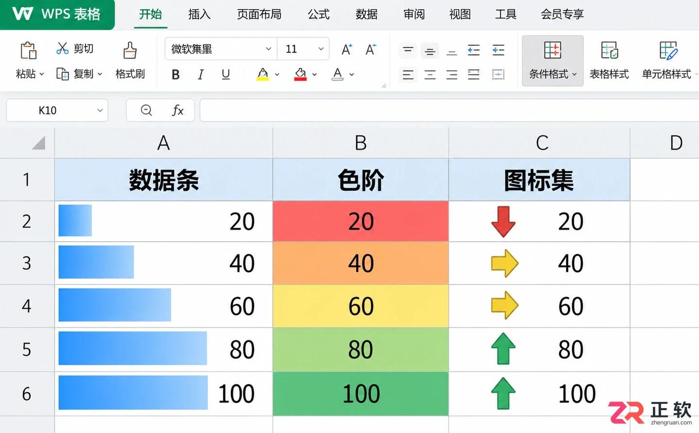Click the red down arrow icon in row 2
Image resolution: width=699 pixels, height=433 pixels.
click(x=503, y=221)
